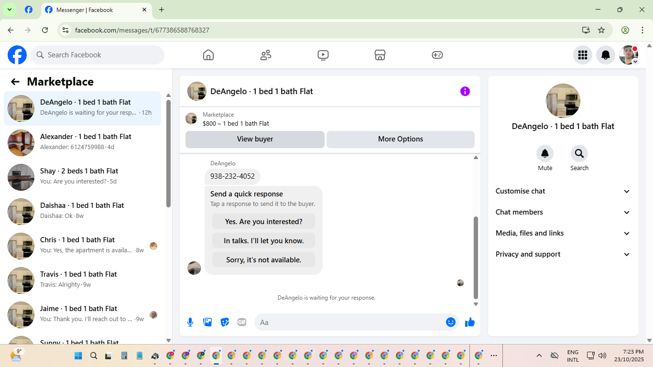
Task: Show hidden system tray icons
Action: [539, 356]
